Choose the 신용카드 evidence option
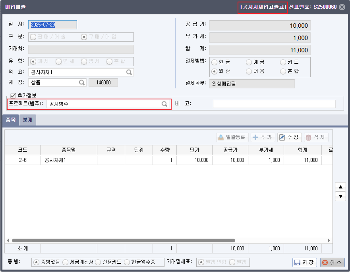This screenshot has height=272, width=350. coord(98,262)
